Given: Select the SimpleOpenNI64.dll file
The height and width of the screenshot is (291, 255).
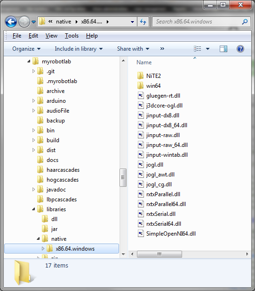Looking at the screenshot, I should pyautogui.click(x=167, y=233).
